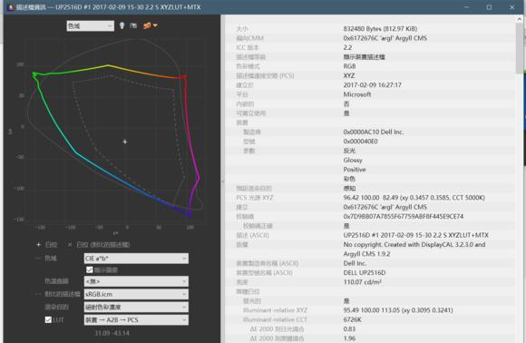Click the 0x000040E0 model value
Screen dimensions: 526x343
[360, 142]
